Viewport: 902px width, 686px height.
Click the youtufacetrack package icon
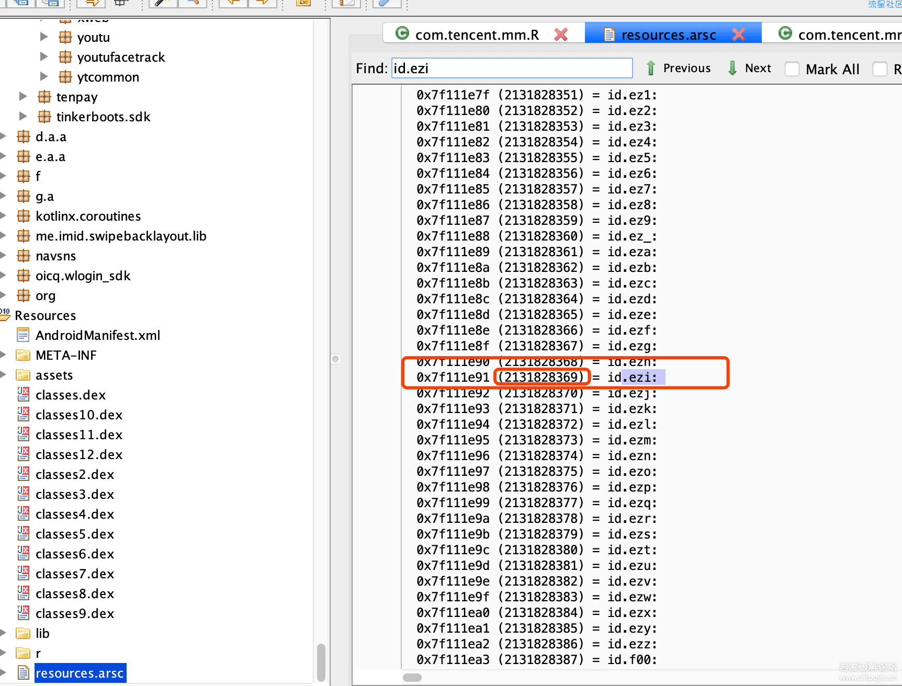65,57
